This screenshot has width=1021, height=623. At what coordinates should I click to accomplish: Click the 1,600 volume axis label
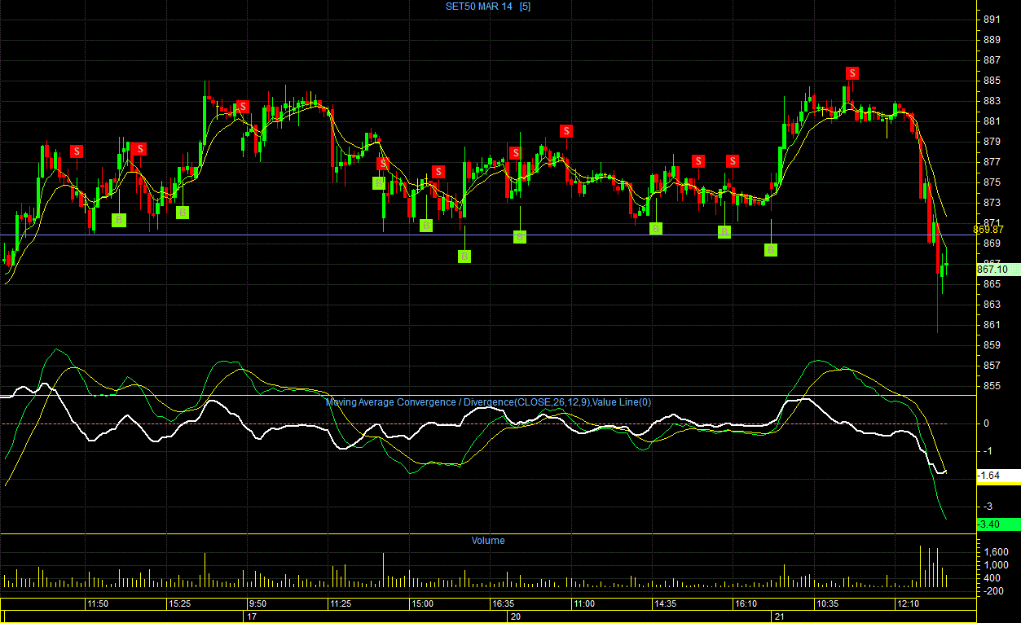pos(996,552)
